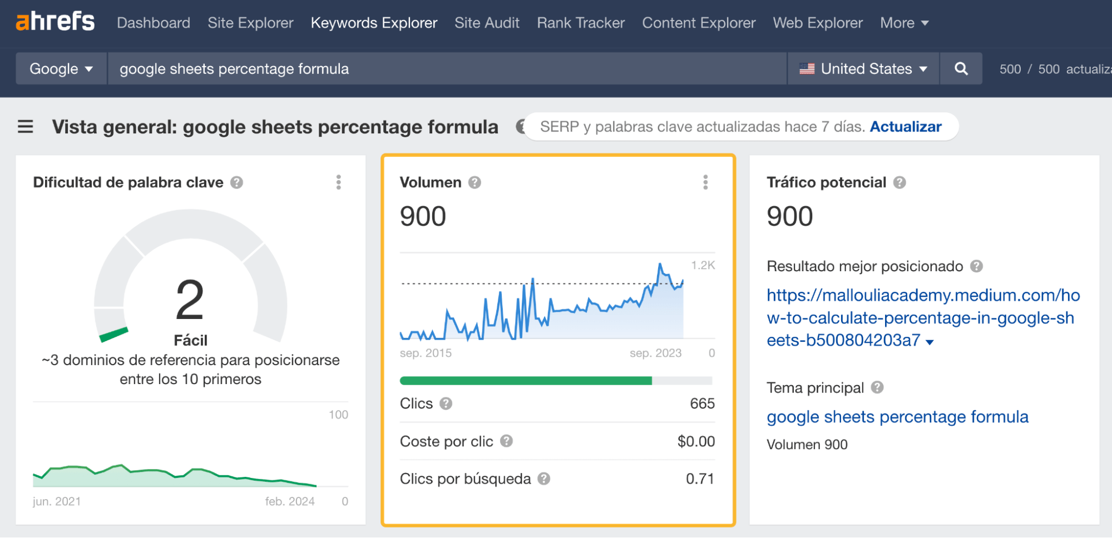Open the kebab menu on Dificultad card

(x=338, y=182)
